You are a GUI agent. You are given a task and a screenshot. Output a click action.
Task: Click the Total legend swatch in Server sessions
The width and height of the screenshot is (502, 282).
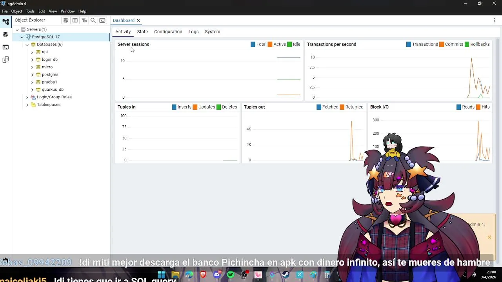coord(253,44)
